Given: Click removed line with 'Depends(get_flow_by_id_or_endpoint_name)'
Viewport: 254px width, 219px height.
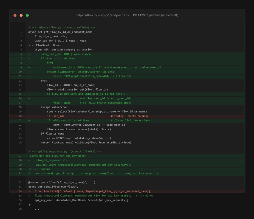Looking at the screenshot, I should click(x=93, y=191).
